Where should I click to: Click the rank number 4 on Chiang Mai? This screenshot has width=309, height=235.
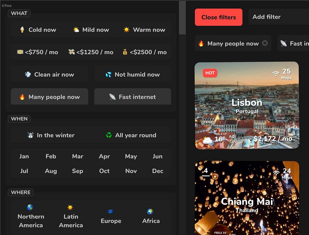206,171
